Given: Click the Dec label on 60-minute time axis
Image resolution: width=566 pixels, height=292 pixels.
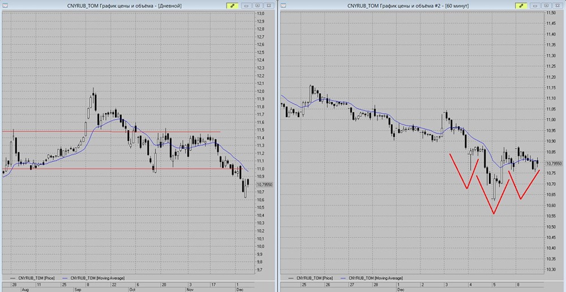Looking at the screenshot, I should 400,289.
